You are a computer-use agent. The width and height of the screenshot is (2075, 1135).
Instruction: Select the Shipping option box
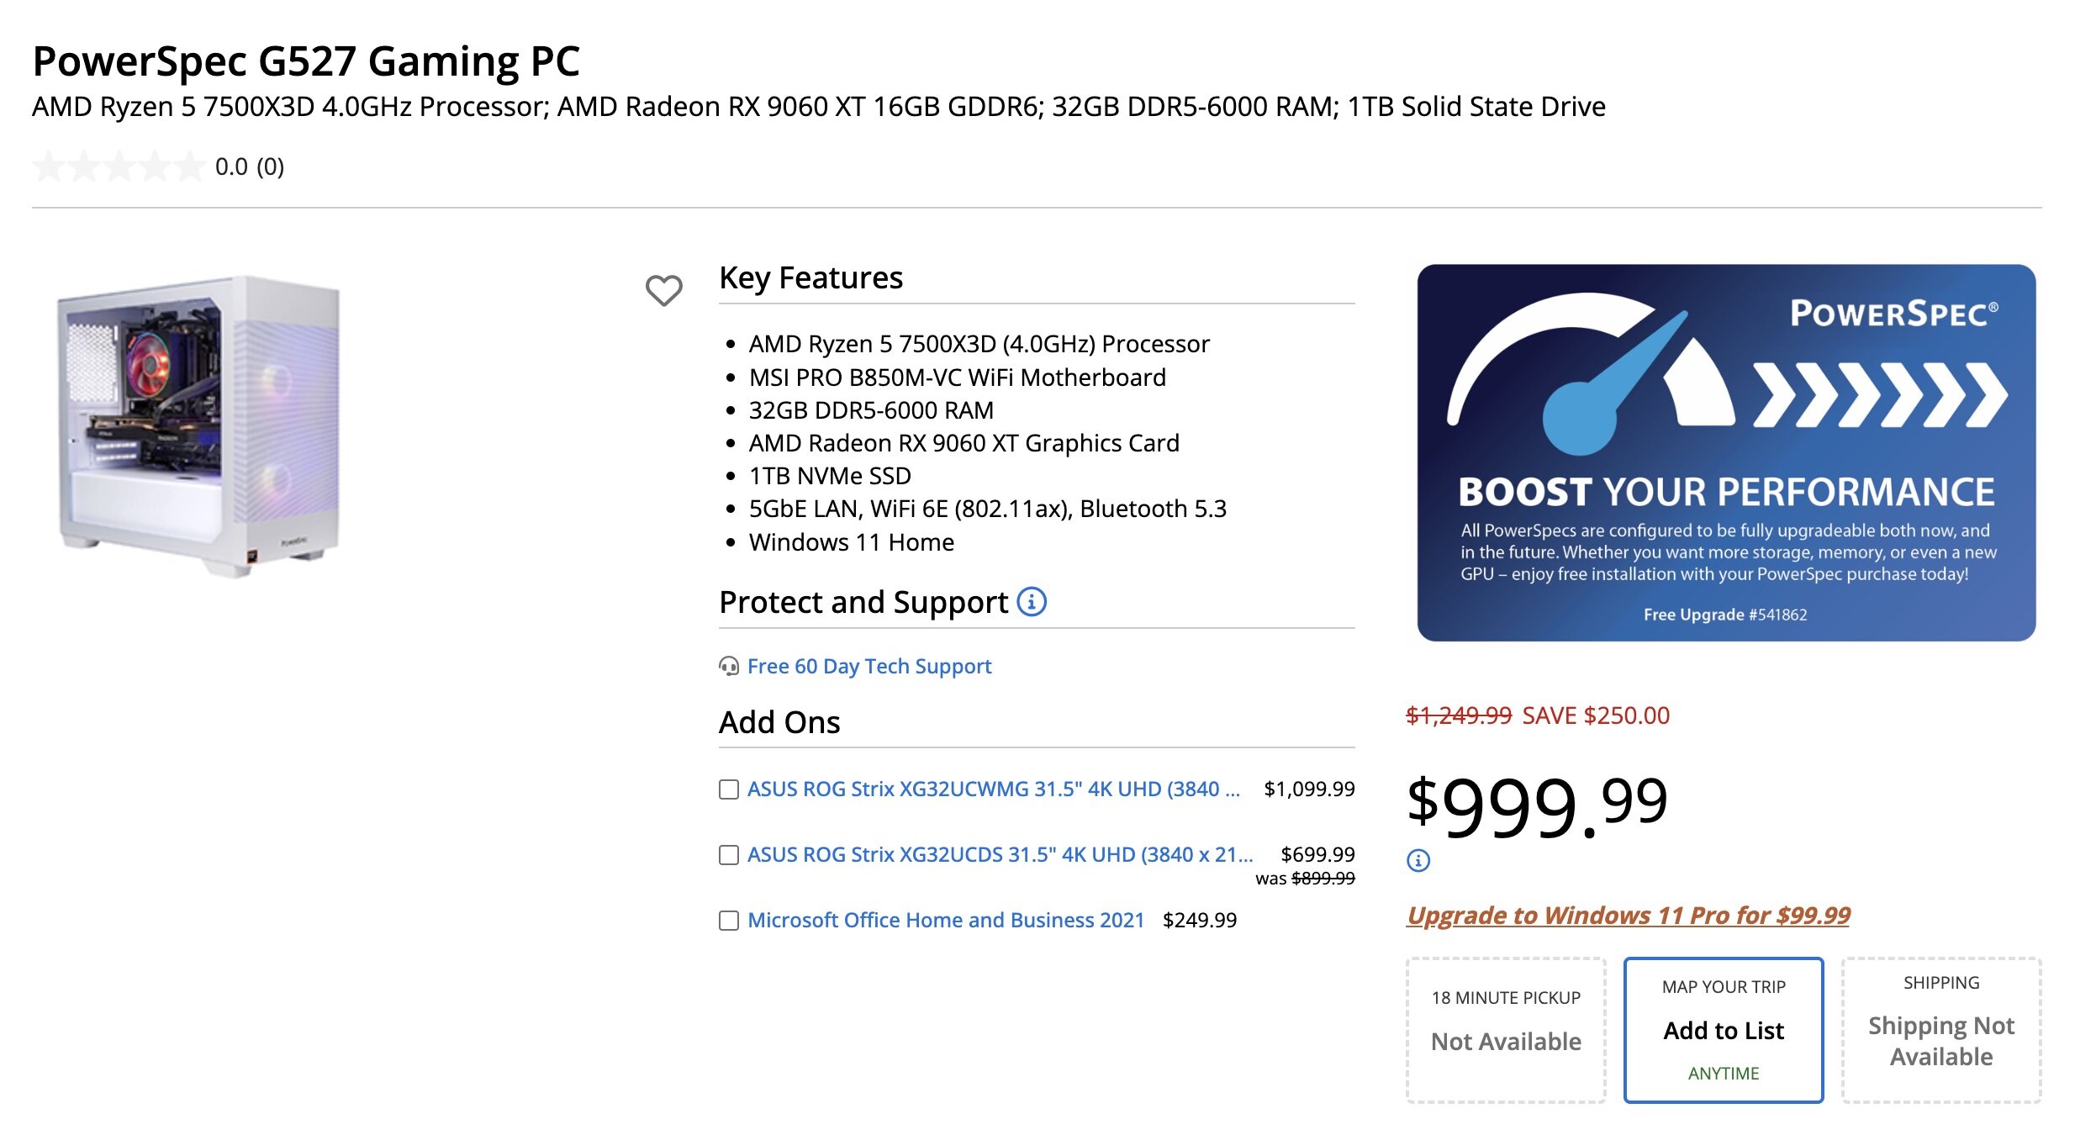click(x=1941, y=1031)
